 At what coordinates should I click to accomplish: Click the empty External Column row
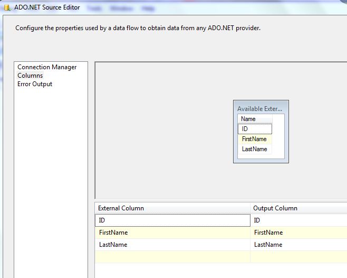pos(172,257)
